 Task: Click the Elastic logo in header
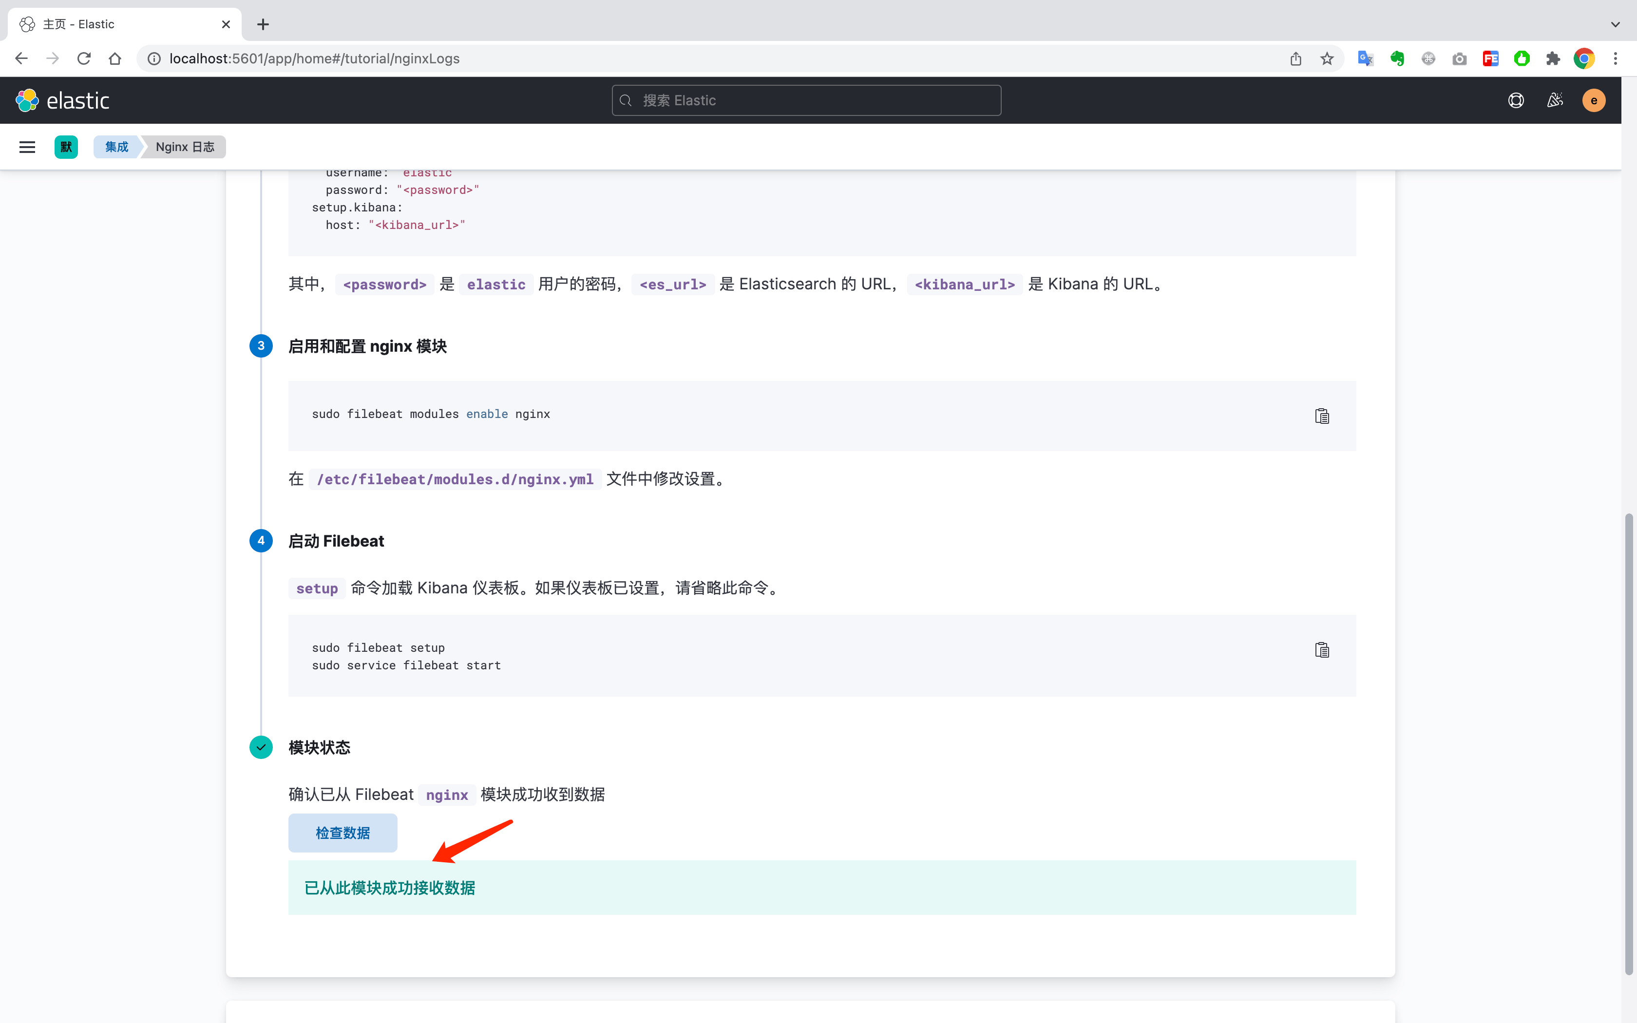point(62,100)
